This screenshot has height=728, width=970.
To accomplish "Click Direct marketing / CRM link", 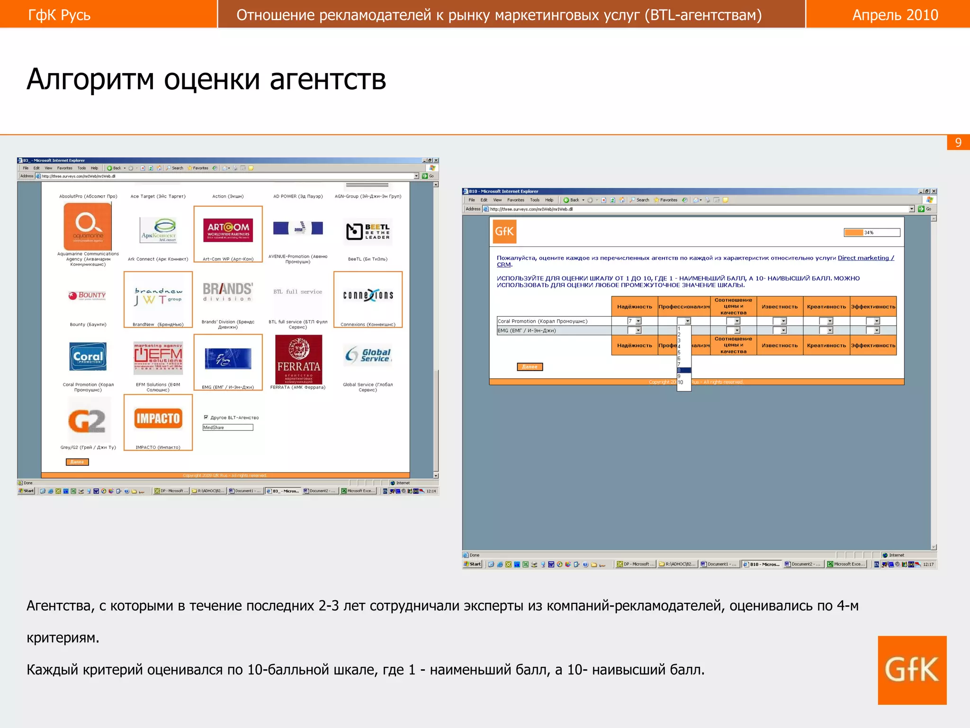I will (865, 258).
